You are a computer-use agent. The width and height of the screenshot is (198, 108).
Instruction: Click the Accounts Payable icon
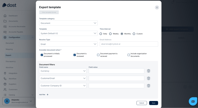5,32
